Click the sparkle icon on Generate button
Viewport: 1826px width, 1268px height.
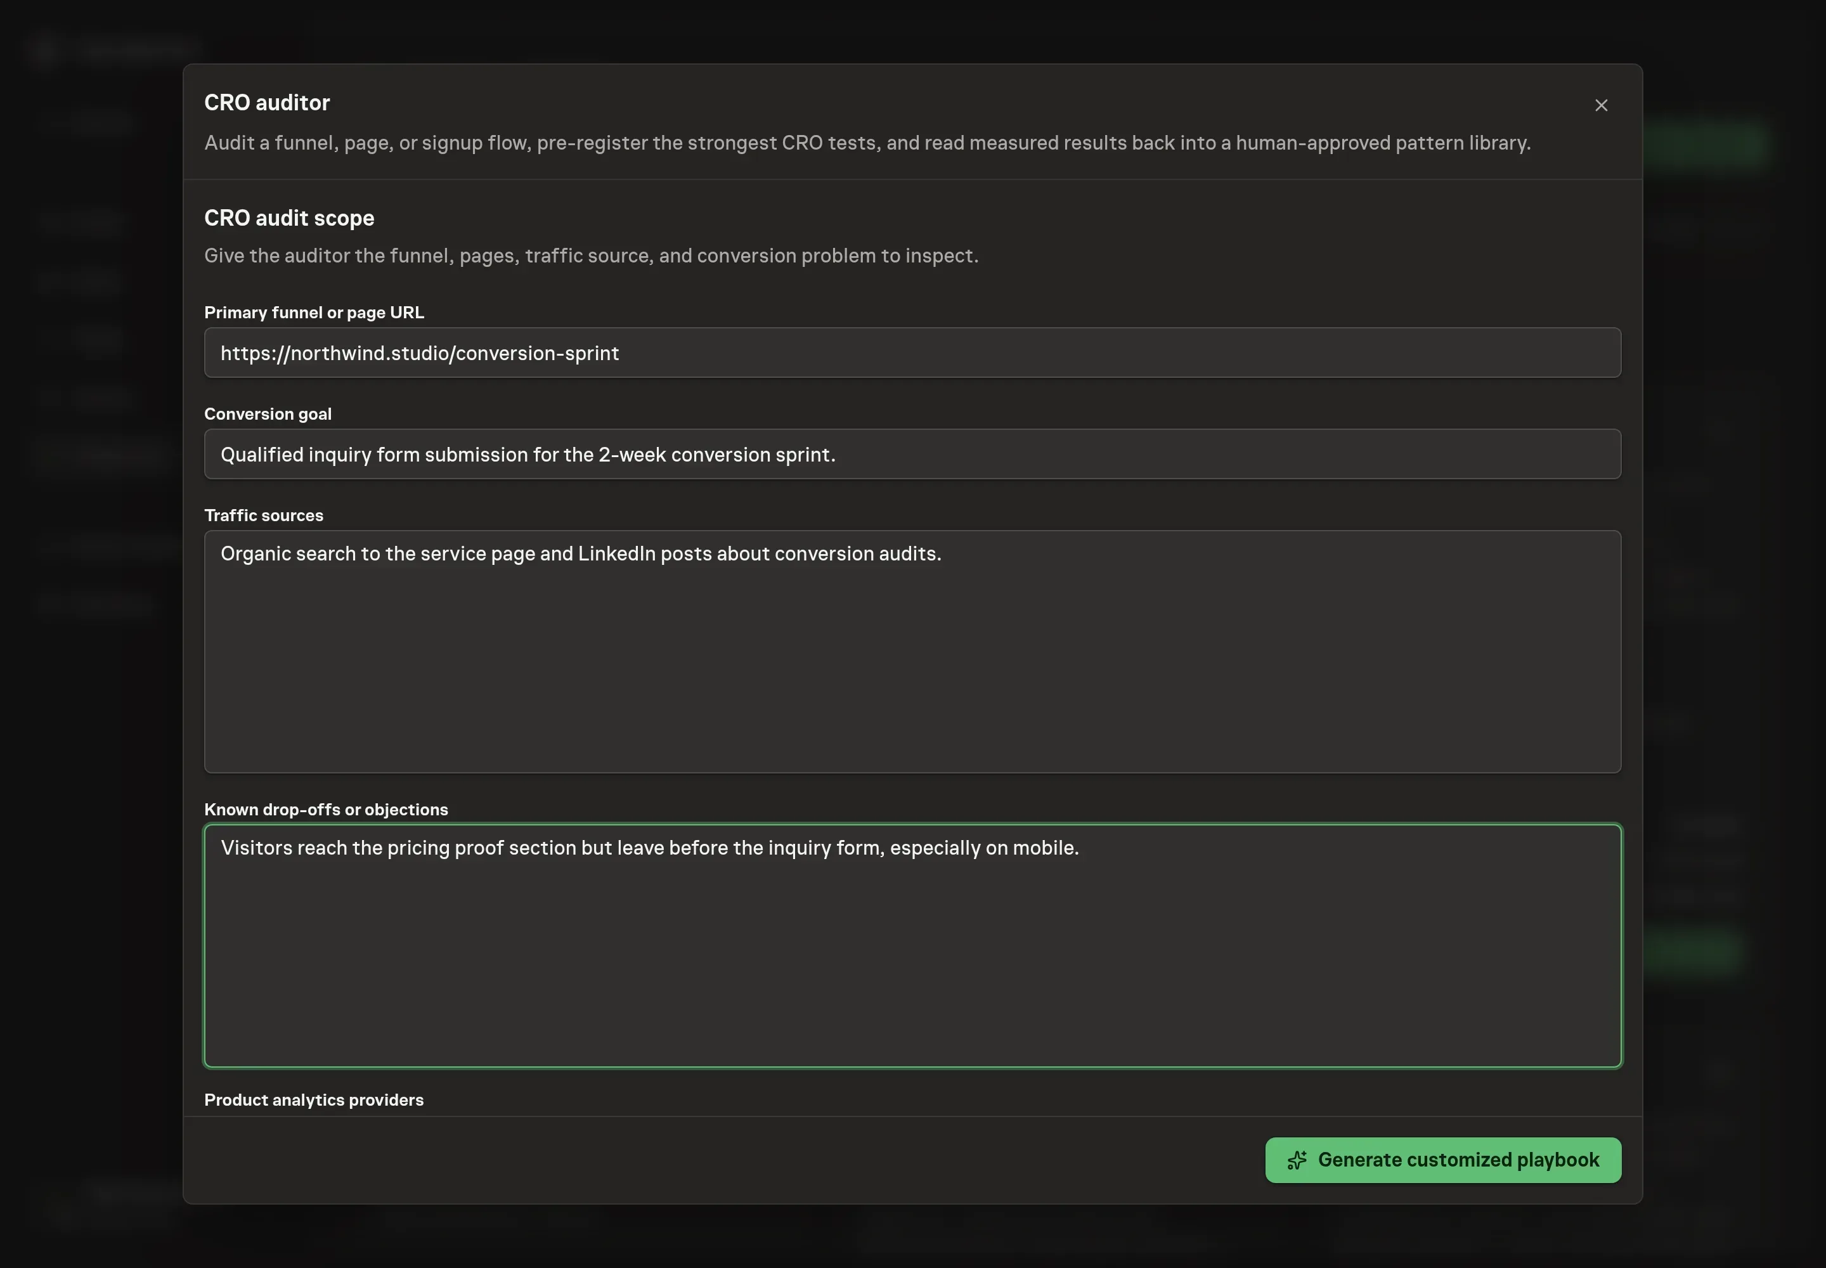click(x=1297, y=1160)
